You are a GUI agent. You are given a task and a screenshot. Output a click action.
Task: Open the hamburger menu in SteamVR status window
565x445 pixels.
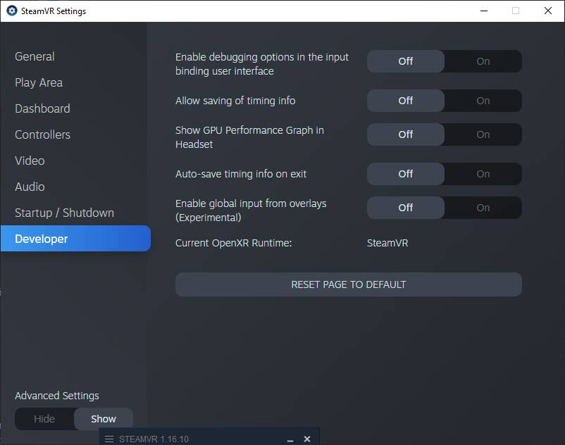109,439
